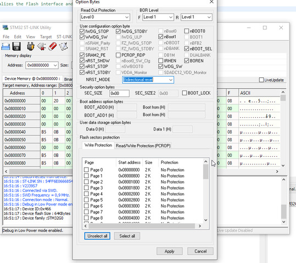Toggle the IWDG_STOP checkbox
The width and height of the screenshot is (296, 263).
point(82,31)
